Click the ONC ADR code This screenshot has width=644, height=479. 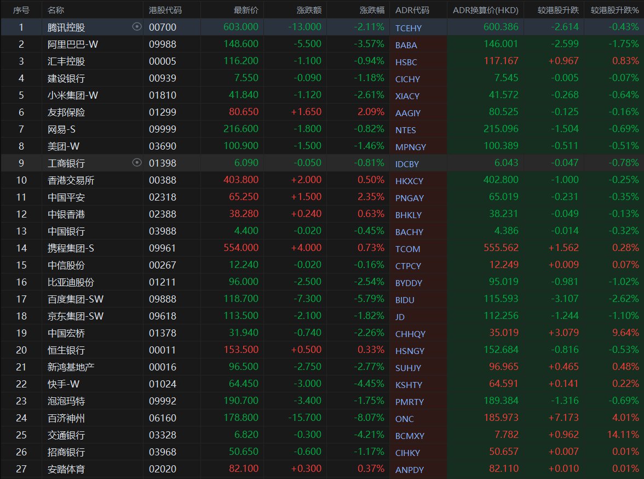click(405, 419)
